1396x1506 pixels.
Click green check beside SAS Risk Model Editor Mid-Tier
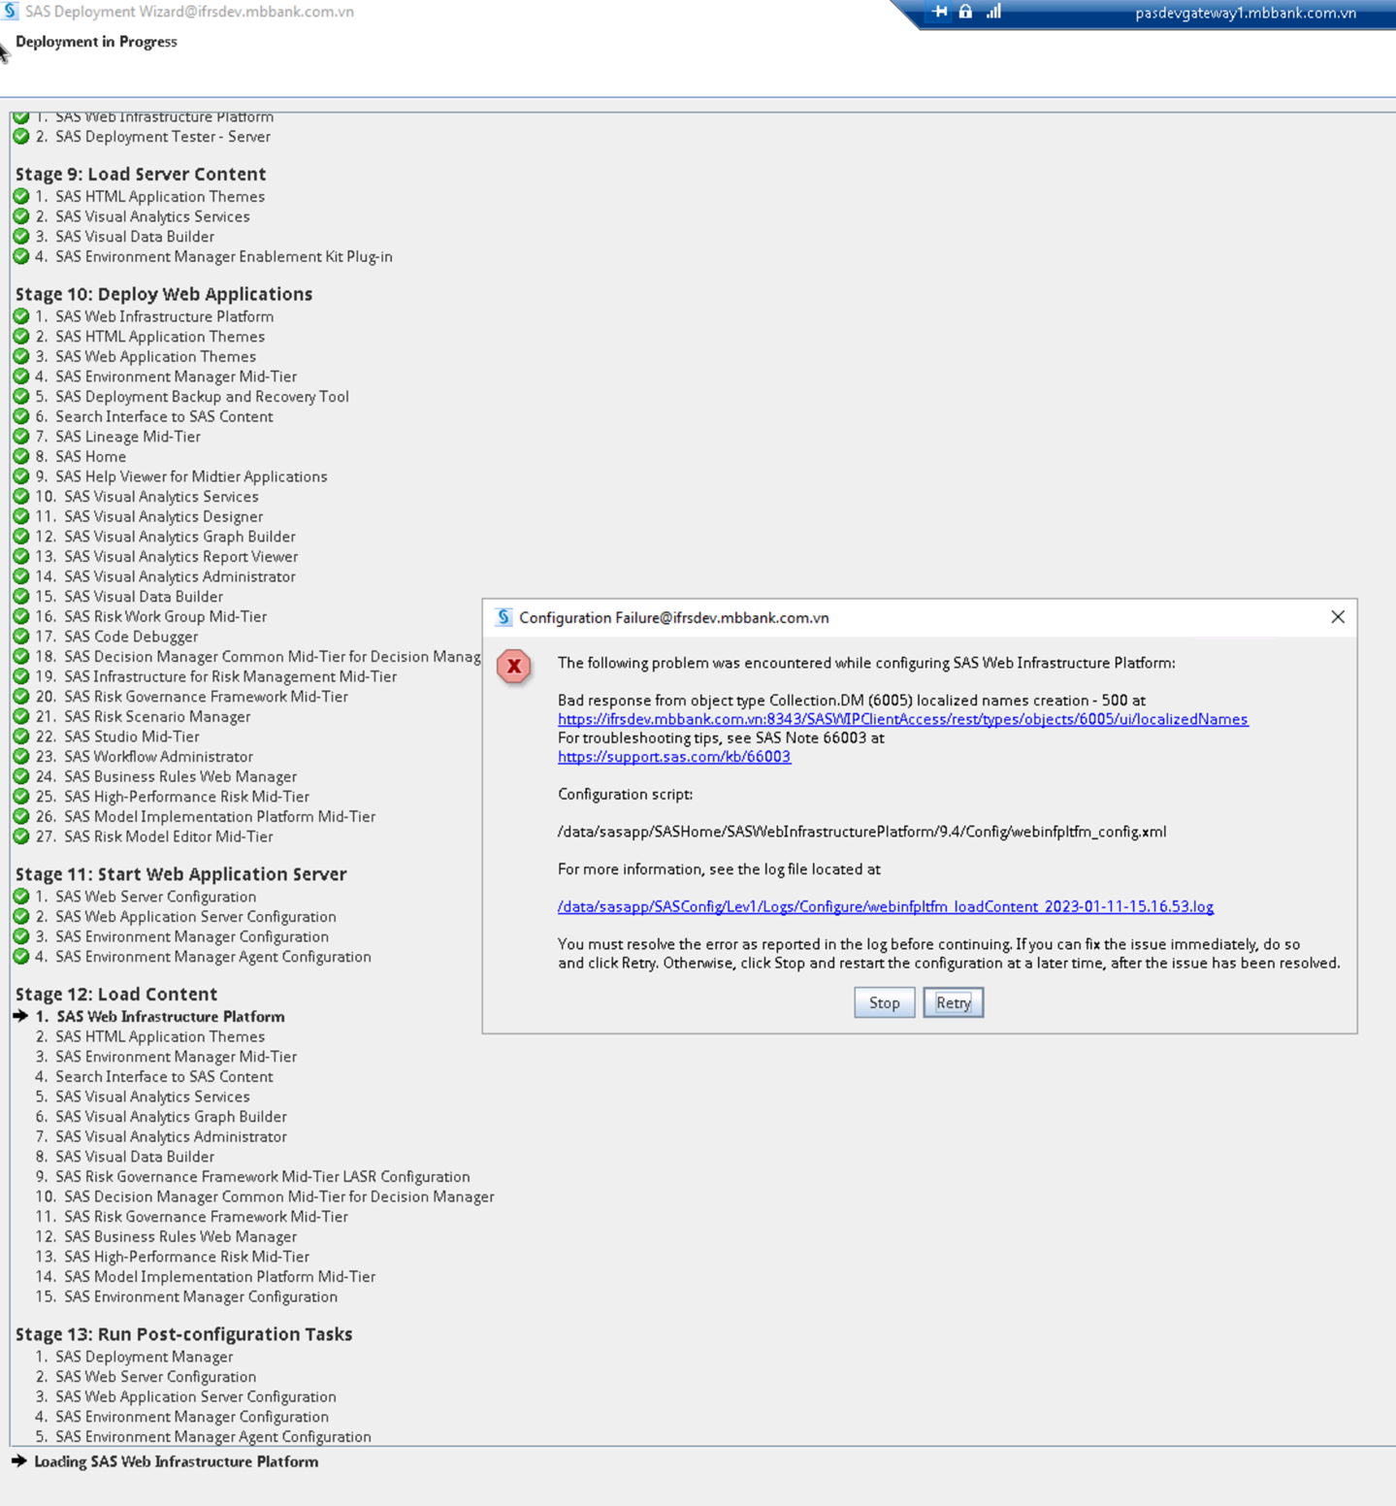(21, 836)
